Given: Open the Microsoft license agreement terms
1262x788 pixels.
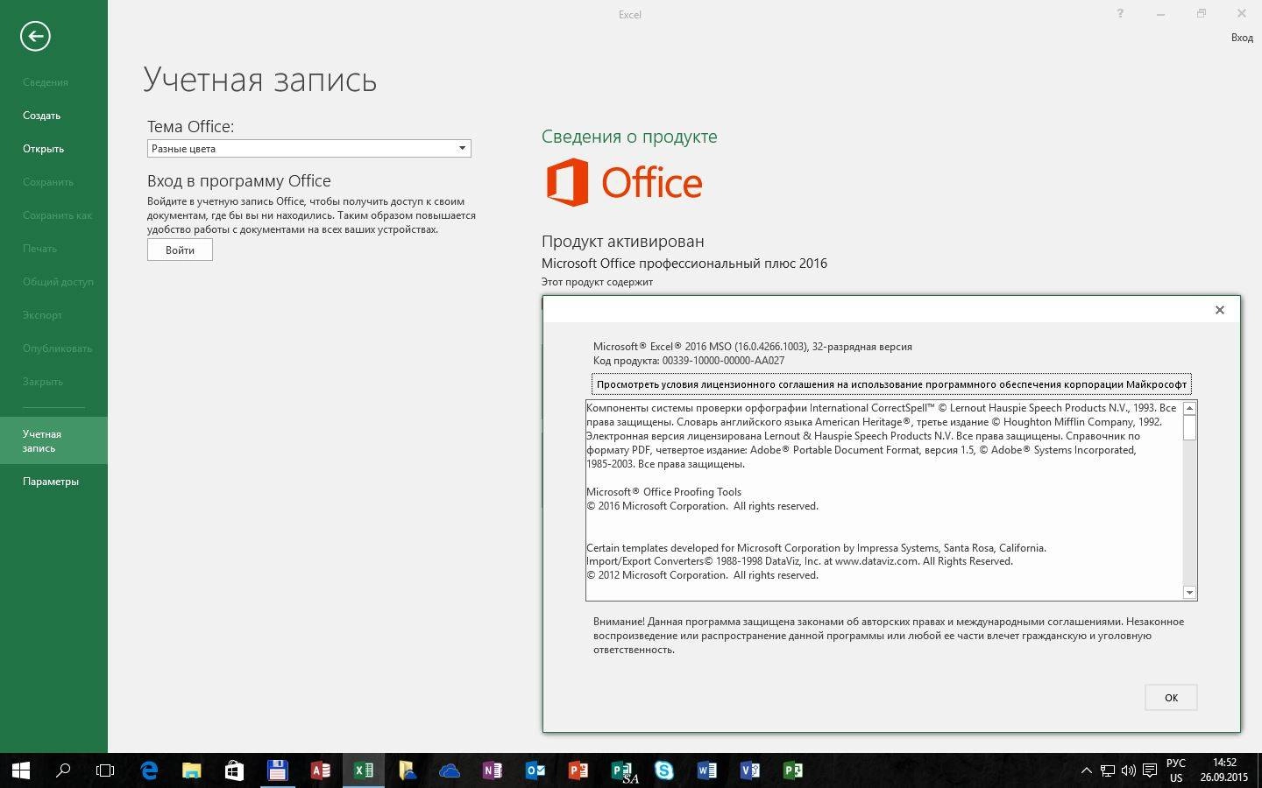Looking at the screenshot, I should [x=891, y=384].
